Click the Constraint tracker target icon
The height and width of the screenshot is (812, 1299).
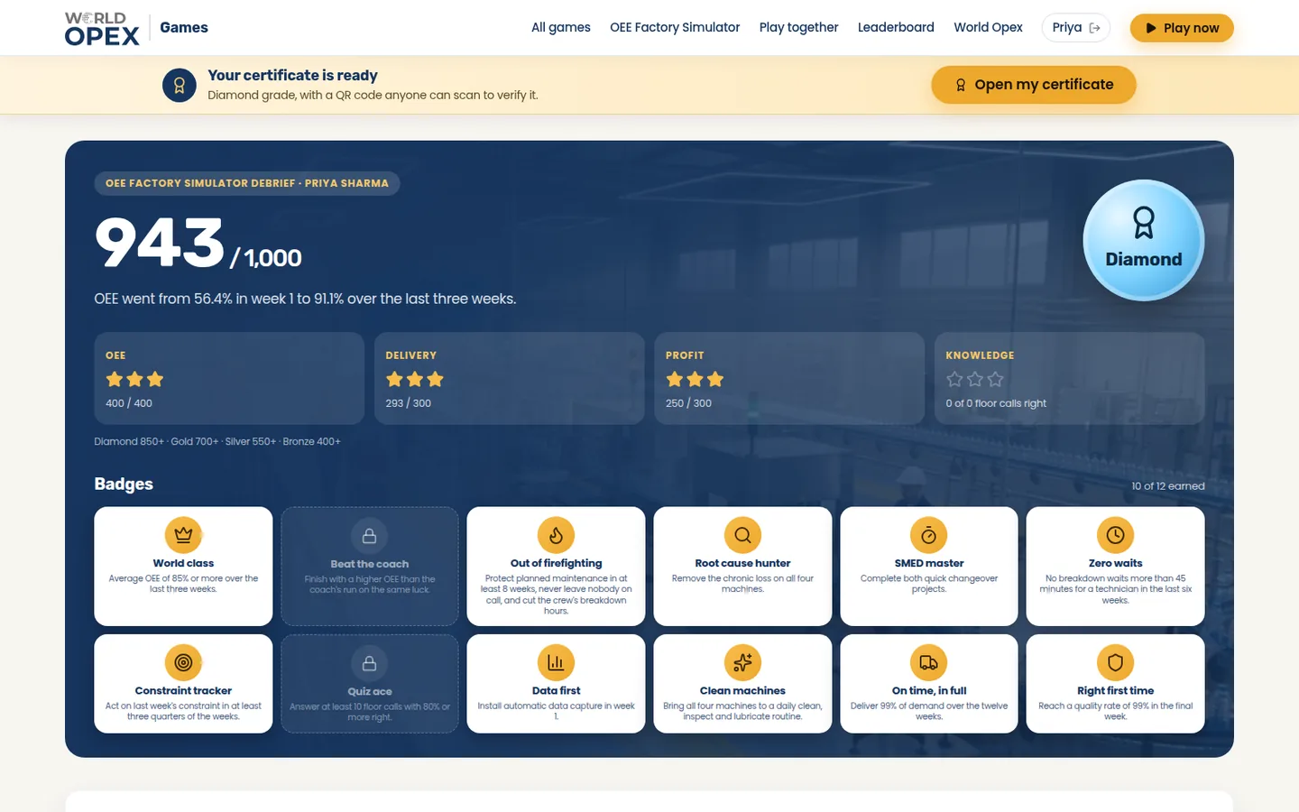point(183,662)
